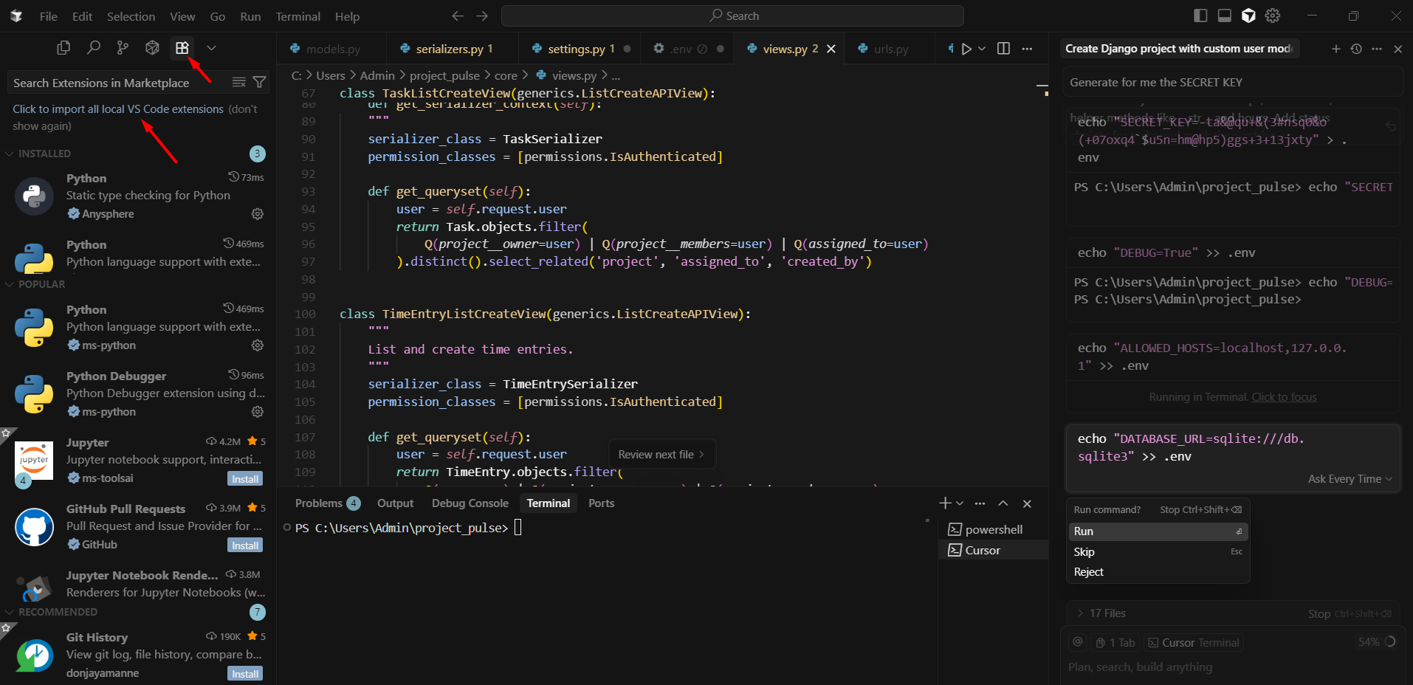
Task: Skip the proposed terminal command
Action: [x=1158, y=552]
